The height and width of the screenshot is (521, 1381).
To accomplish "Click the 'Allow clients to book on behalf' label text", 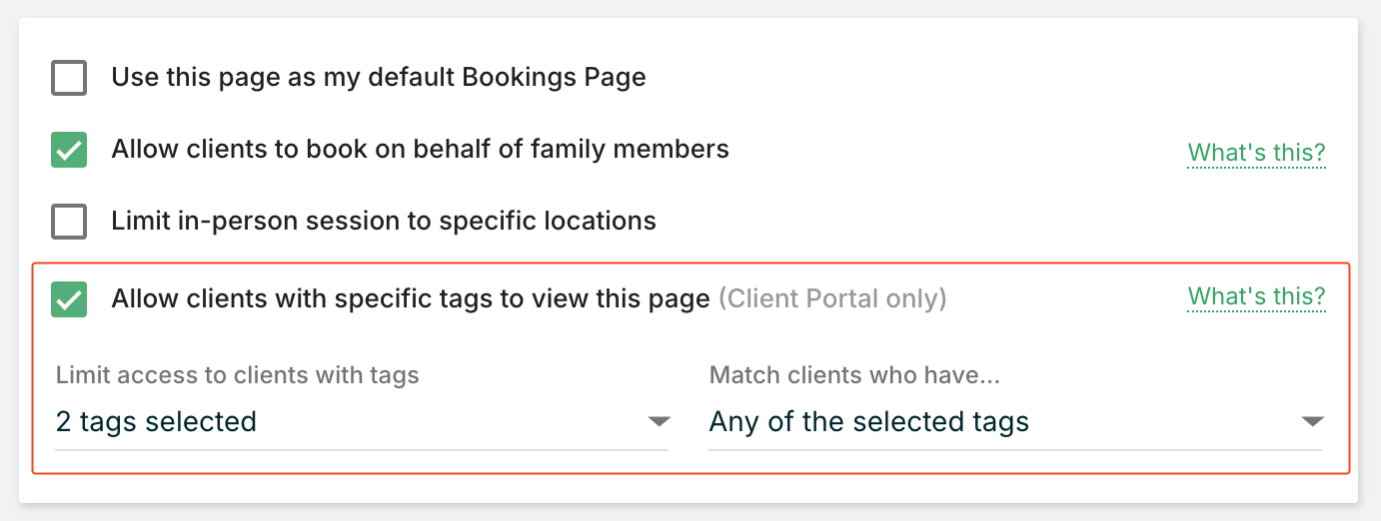I will 420,150.
